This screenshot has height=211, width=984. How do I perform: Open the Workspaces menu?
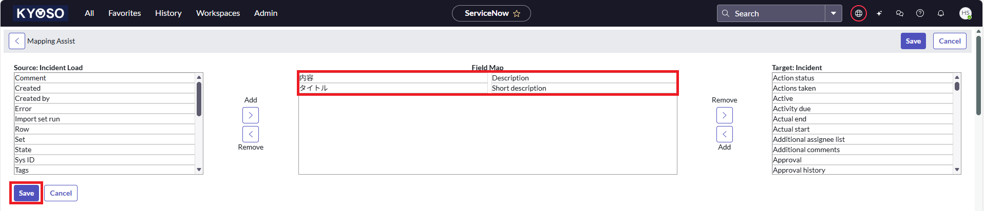click(218, 13)
